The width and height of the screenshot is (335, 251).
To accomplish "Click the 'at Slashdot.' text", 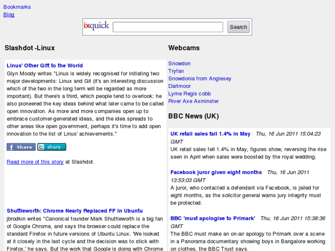I will click(x=80, y=162).
